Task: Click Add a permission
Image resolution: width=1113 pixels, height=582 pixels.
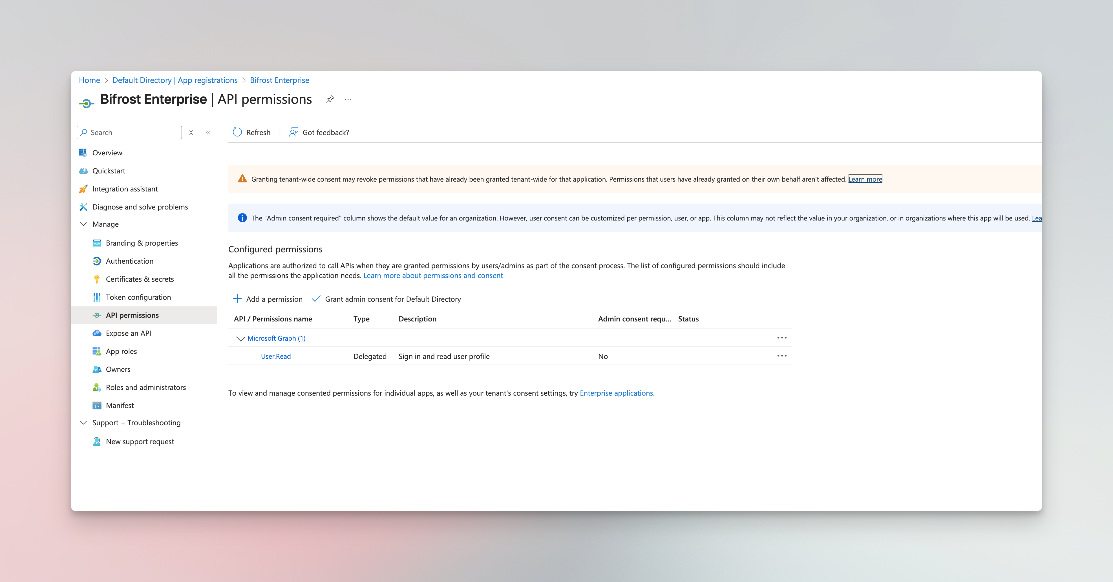Action: pyautogui.click(x=268, y=299)
